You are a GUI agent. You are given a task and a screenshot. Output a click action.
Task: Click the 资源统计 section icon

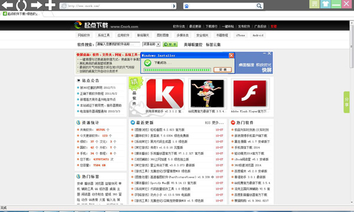pyautogui.click(x=78, y=122)
